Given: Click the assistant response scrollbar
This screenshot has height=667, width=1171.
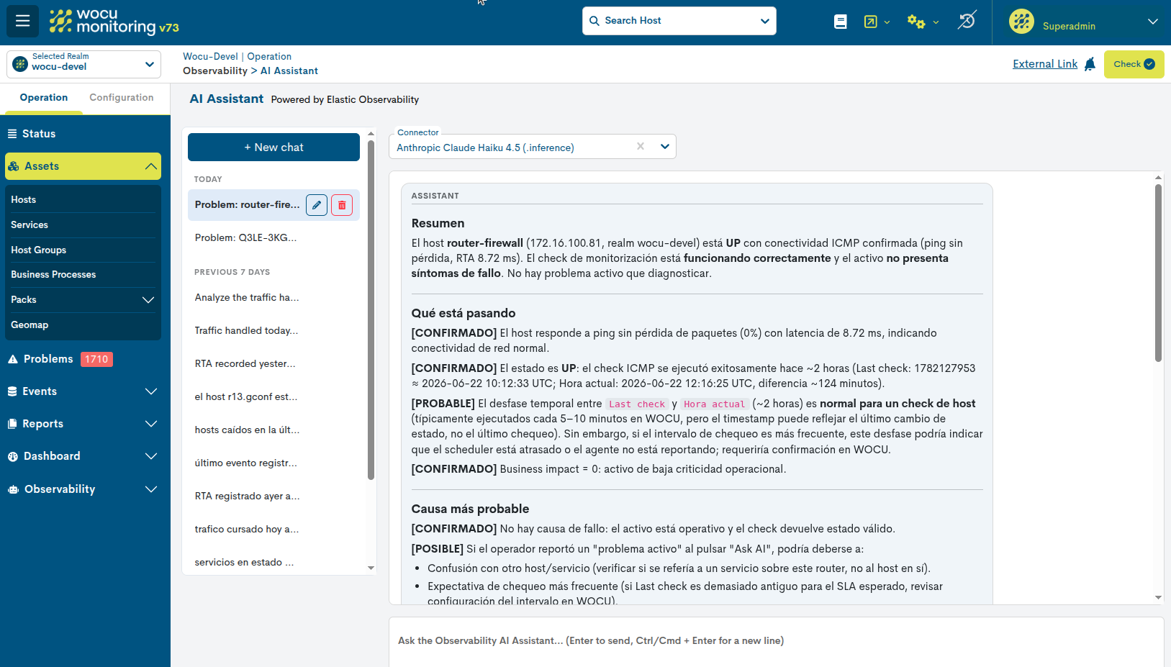Looking at the screenshot, I should (1158, 273).
